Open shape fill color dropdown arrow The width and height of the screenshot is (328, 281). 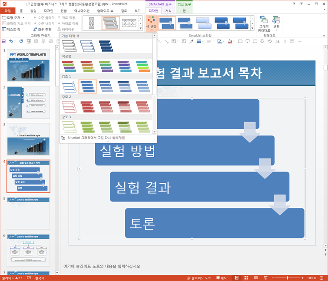point(234,41)
